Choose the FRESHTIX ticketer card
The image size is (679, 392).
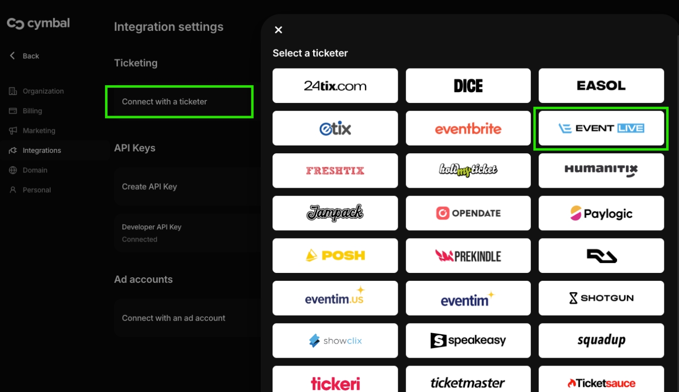point(335,171)
